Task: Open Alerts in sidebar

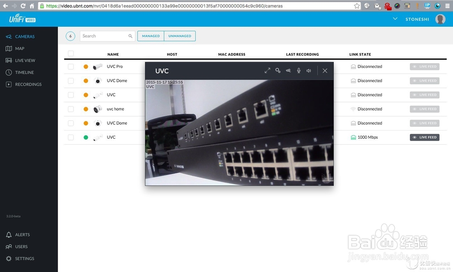Action: pyautogui.click(x=18, y=235)
